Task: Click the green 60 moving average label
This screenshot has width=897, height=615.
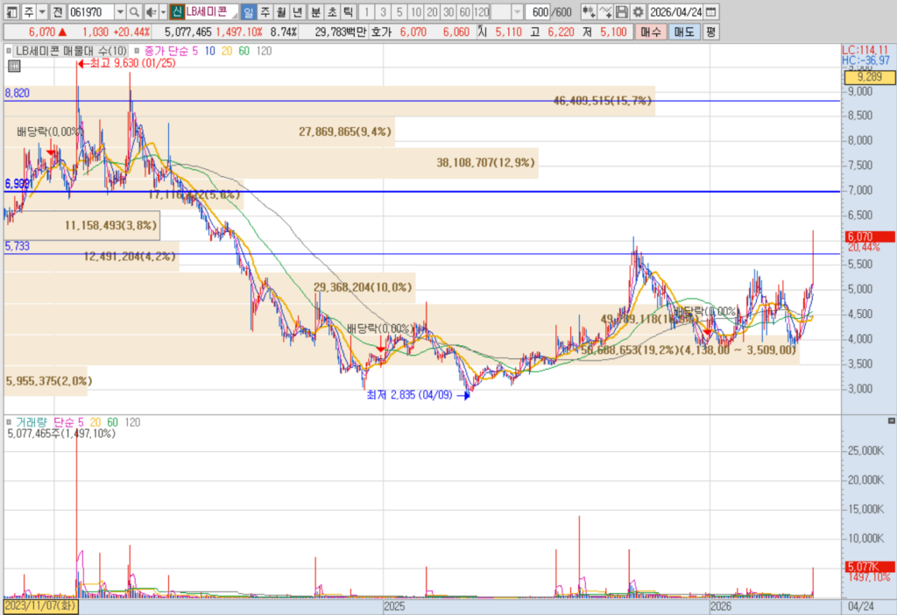Action: [x=244, y=51]
